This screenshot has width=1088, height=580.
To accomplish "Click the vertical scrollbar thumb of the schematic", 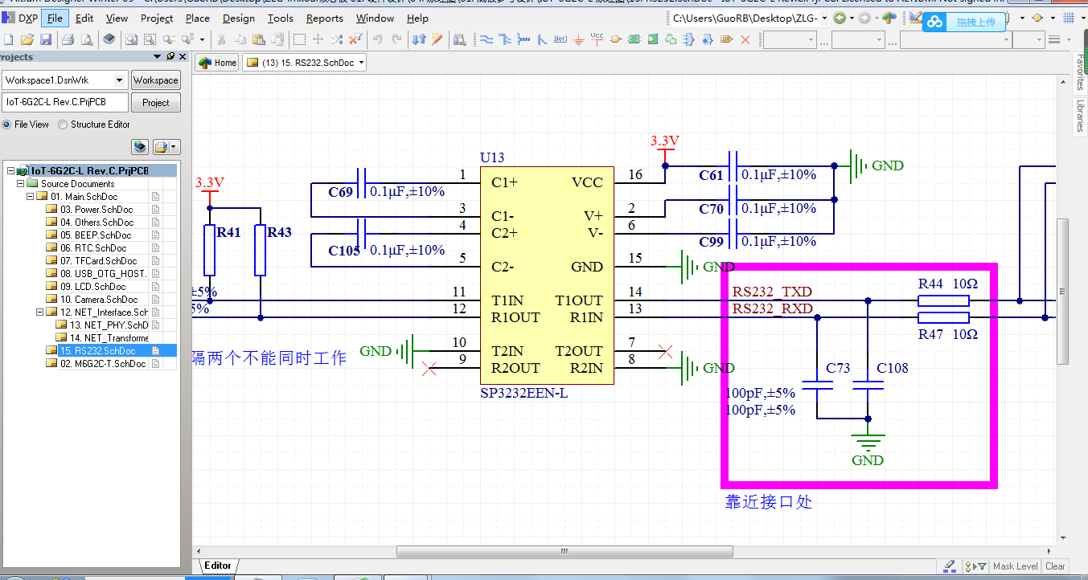I will coord(1062,291).
